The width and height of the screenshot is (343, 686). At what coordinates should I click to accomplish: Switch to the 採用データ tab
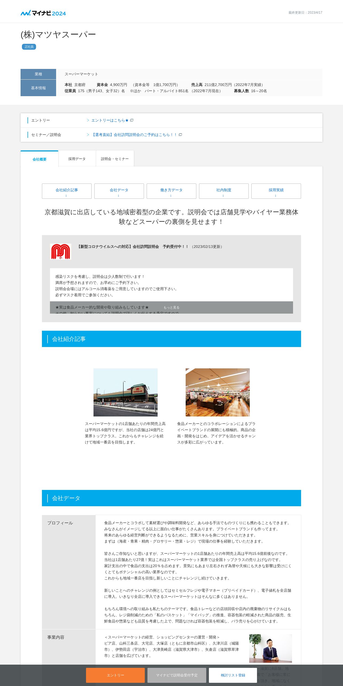77,159
